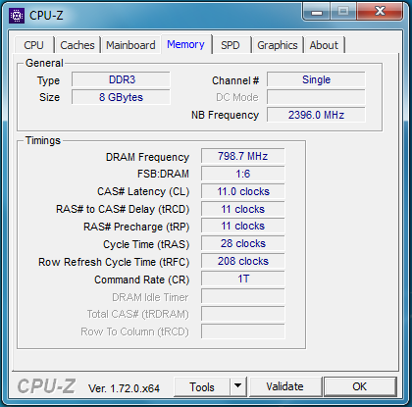Click the CAS# Latency (CL) label
Image resolution: width=412 pixels, height=407 pixels.
click(143, 191)
